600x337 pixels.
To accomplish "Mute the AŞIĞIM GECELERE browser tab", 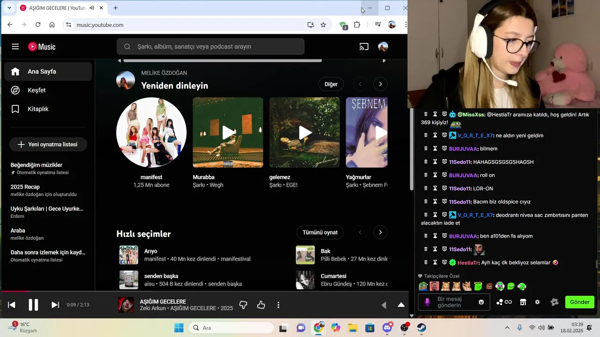I will [x=92, y=8].
